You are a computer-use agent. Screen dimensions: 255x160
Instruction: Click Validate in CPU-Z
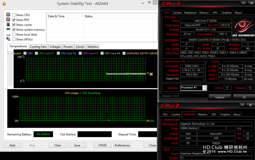pos(220,97)
